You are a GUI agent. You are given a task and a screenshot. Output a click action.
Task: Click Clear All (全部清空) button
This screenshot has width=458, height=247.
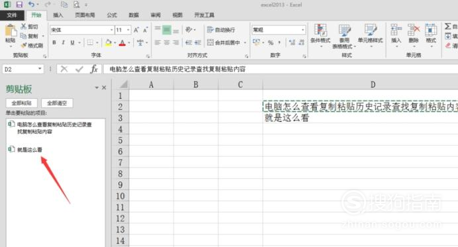point(57,103)
